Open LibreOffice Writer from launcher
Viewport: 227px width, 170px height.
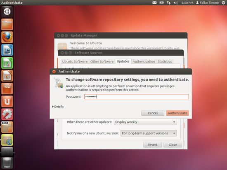pyautogui.click(x=7, y=50)
